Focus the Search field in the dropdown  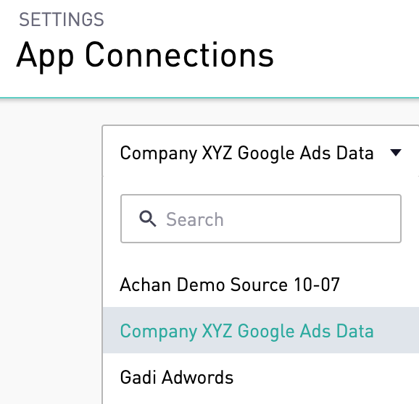click(261, 219)
